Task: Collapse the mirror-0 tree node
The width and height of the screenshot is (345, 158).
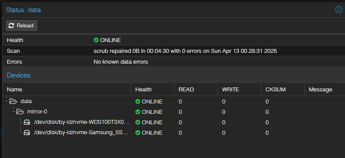Action: pyautogui.click(x=13, y=112)
